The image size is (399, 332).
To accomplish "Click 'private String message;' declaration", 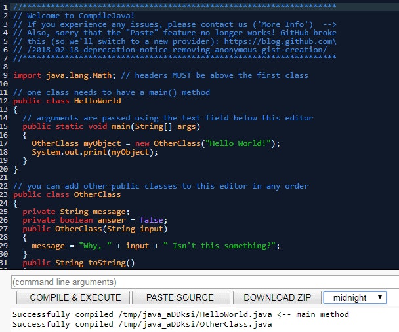I will [76, 212].
